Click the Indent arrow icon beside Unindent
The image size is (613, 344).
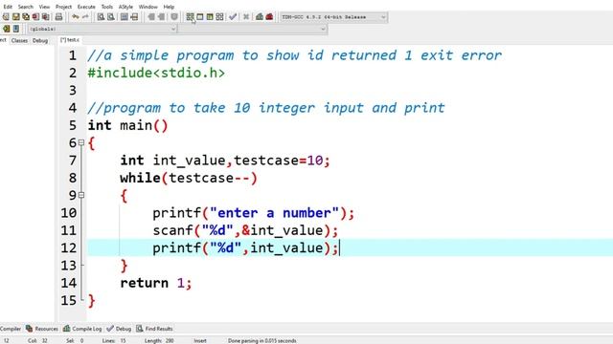click(x=161, y=17)
